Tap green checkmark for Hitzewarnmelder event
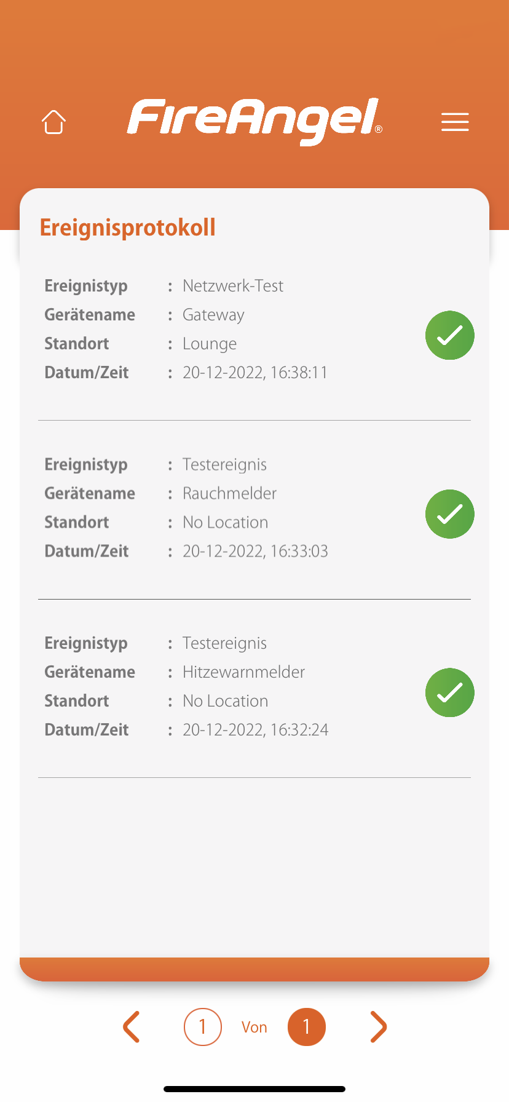Viewport: 509px width, 1102px height. [x=450, y=692]
